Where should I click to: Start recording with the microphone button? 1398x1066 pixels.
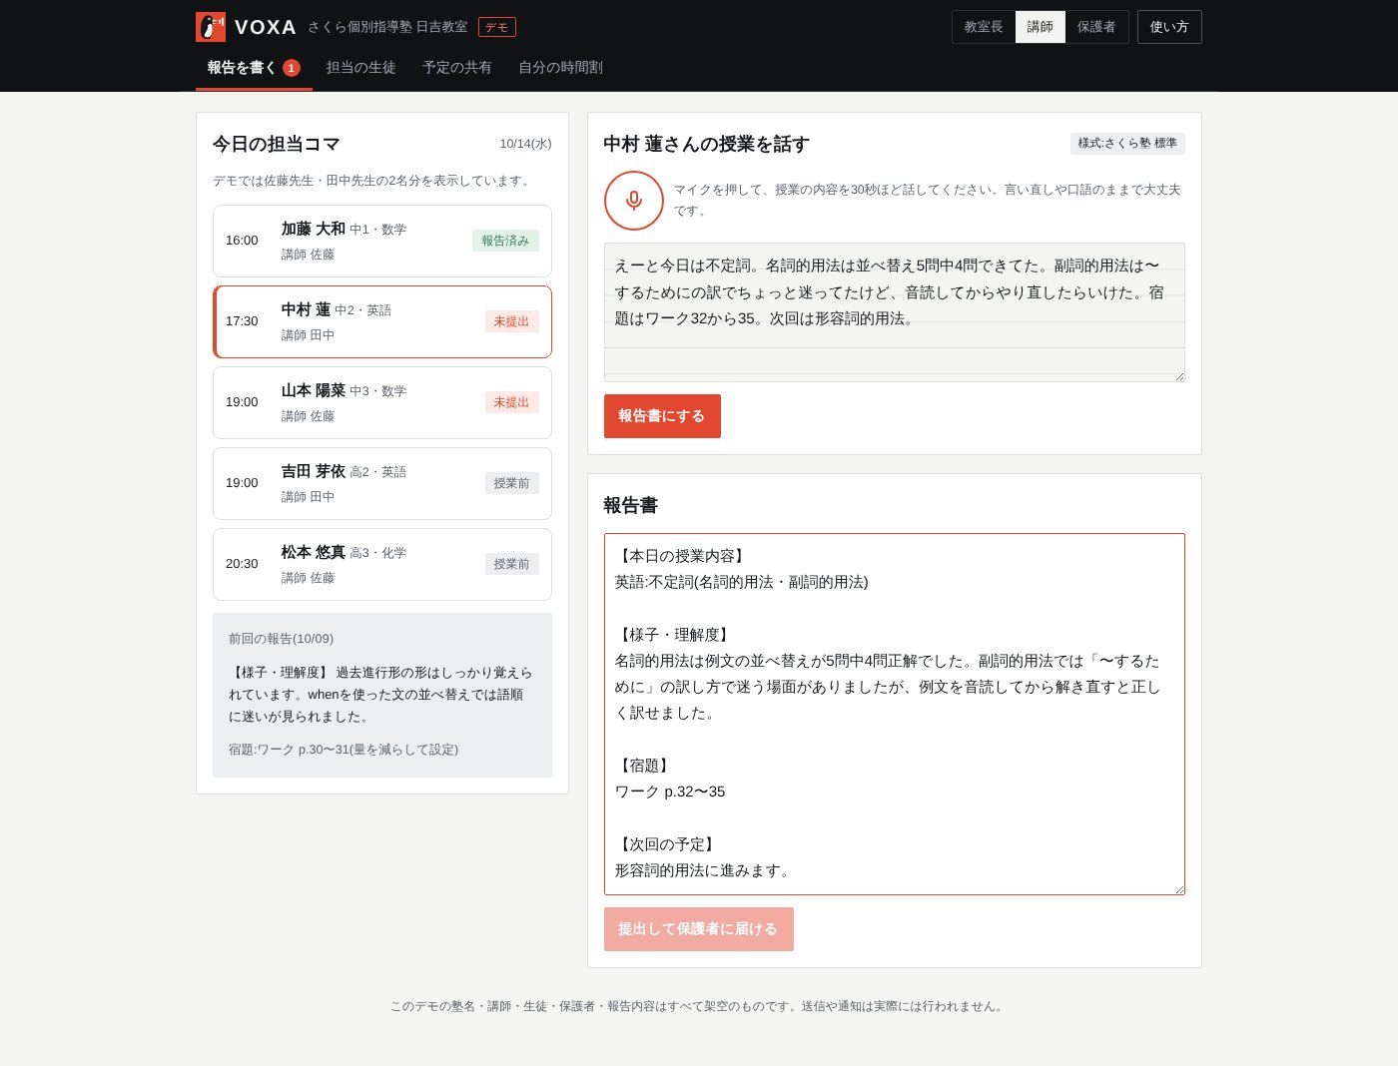[x=634, y=201]
